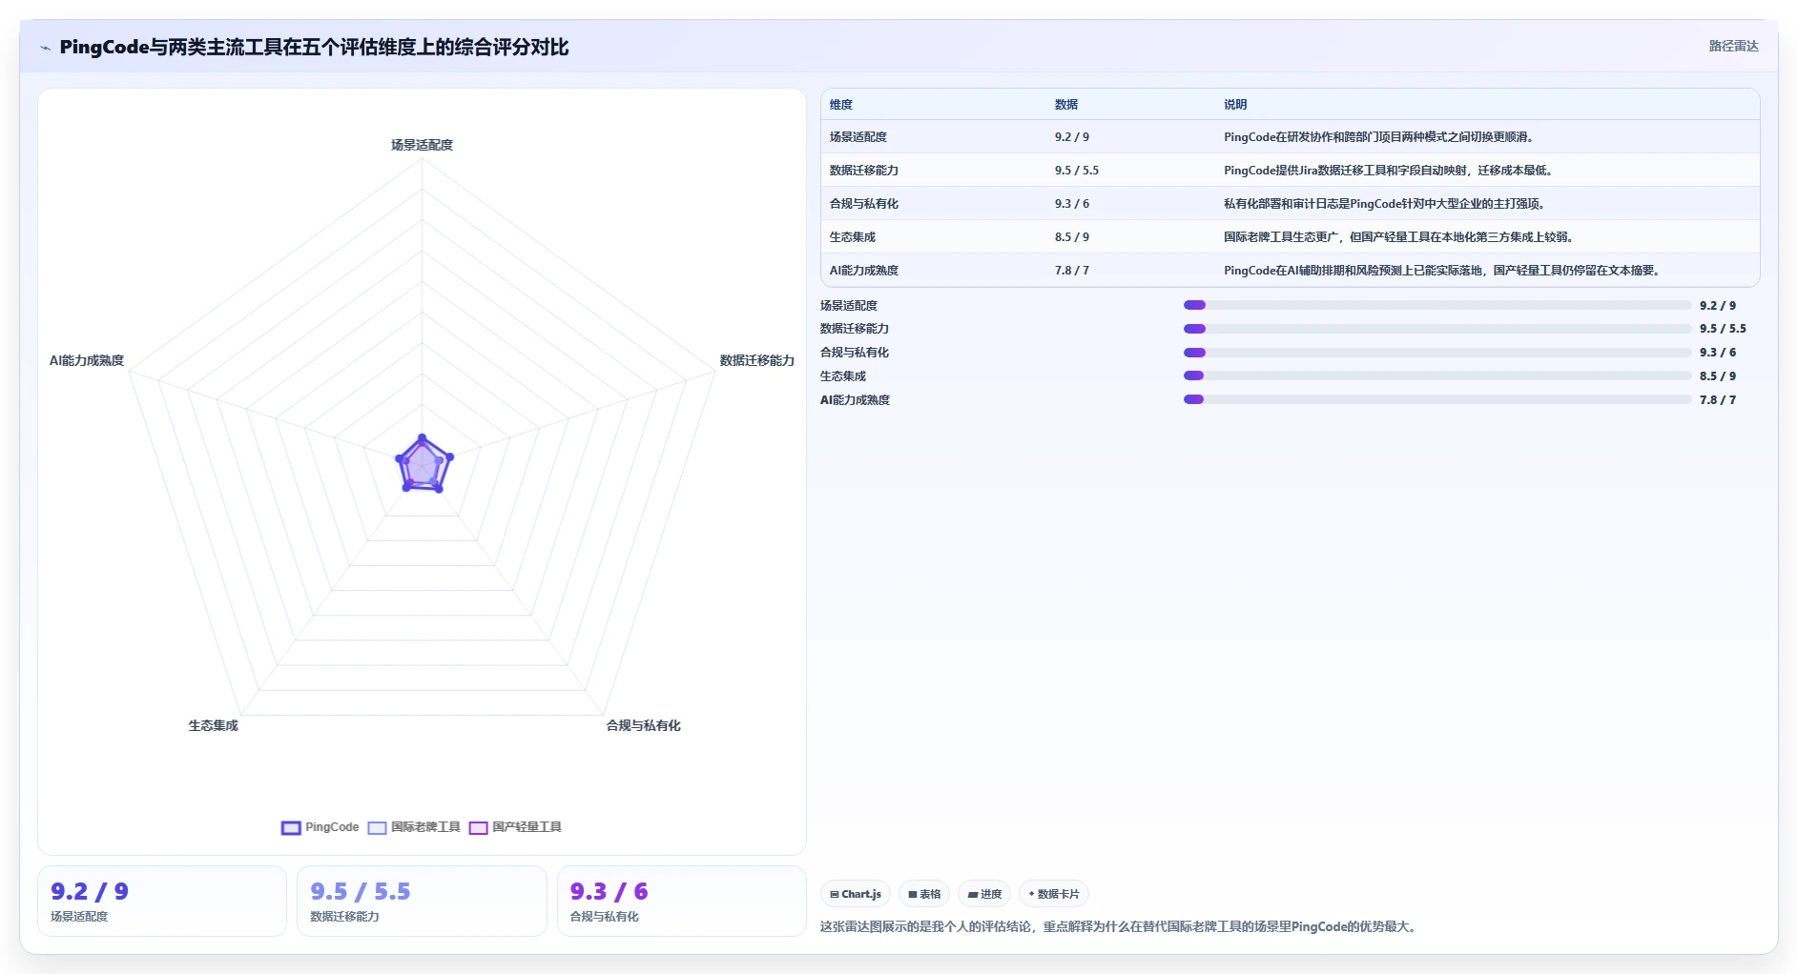
Task: Open the 9.2 / 9 场景适配度 stat card
Action: (162, 901)
